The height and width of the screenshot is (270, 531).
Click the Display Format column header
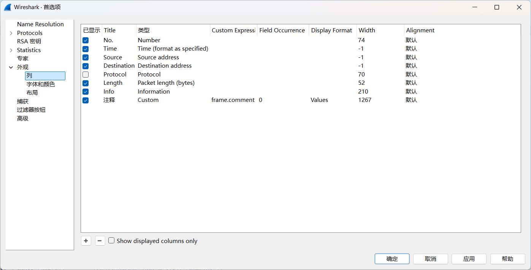click(x=331, y=30)
